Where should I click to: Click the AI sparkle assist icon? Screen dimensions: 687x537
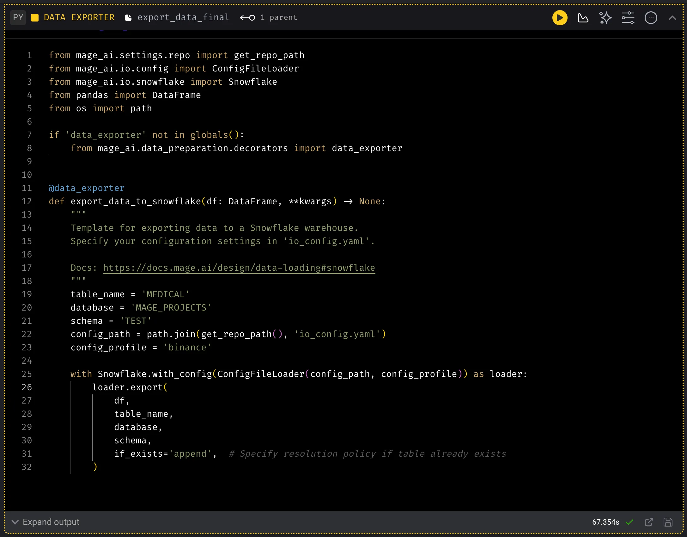[605, 18]
